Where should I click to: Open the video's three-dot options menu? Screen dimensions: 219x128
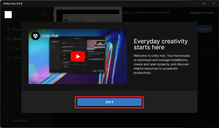pyautogui.click(x=119, y=36)
